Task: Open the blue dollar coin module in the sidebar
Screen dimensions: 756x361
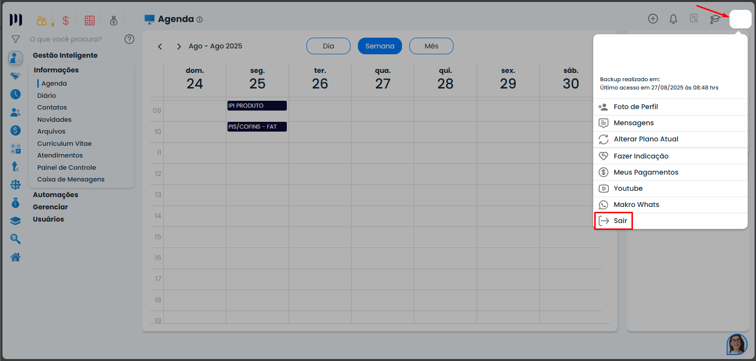Action: (x=15, y=130)
